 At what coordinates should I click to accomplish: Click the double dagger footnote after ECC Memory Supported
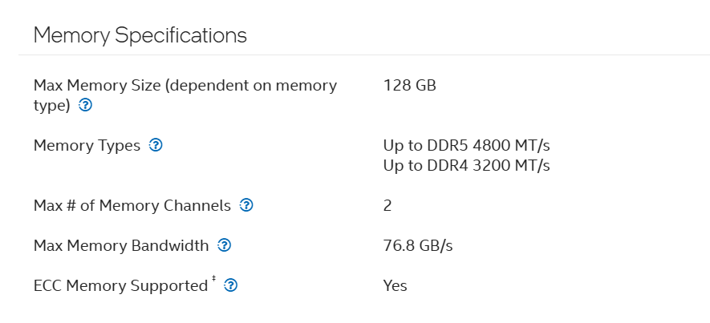pyautogui.click(x=213, y=281)
